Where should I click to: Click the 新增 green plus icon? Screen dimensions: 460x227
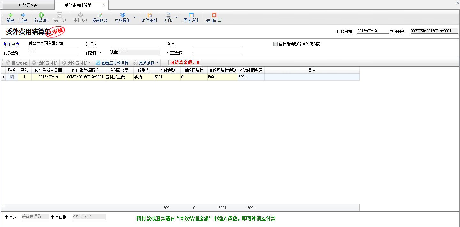(41, 15)
